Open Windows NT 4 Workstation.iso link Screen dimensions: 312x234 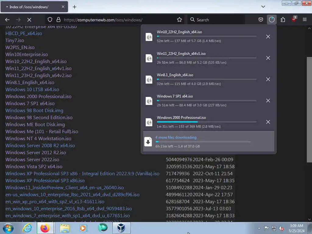(x=38, y=139)
